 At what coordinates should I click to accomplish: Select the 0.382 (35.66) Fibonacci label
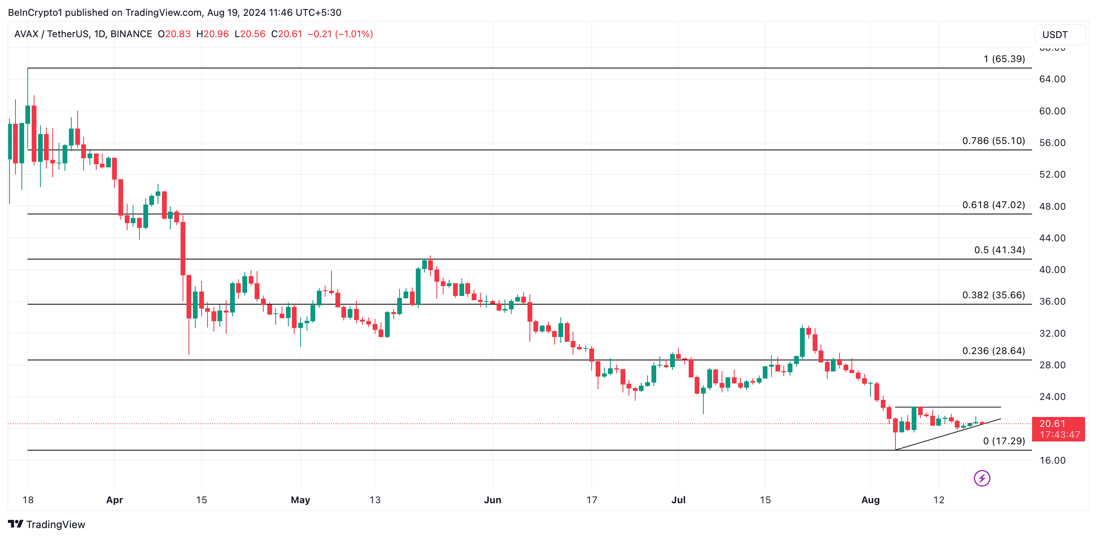point(993,295)
